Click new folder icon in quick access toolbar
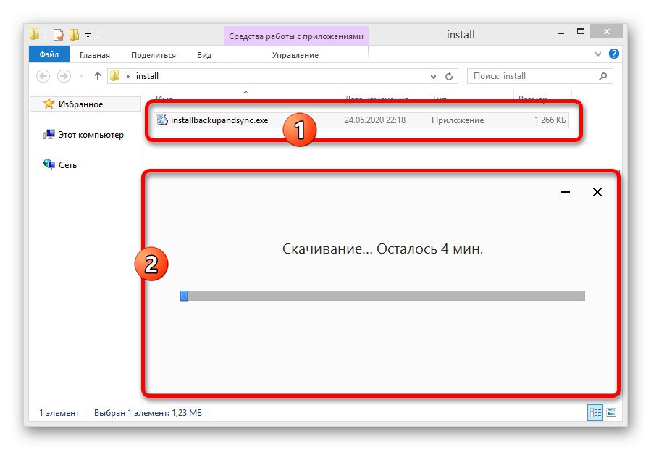The width and height of the screenshot is (651, 450). coord(75,35)
